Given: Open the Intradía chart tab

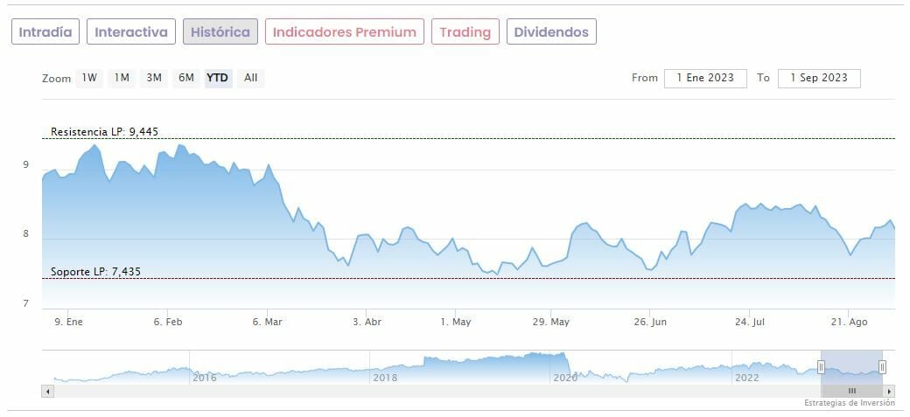Looking at the screenshot, I should coord(45,32).
